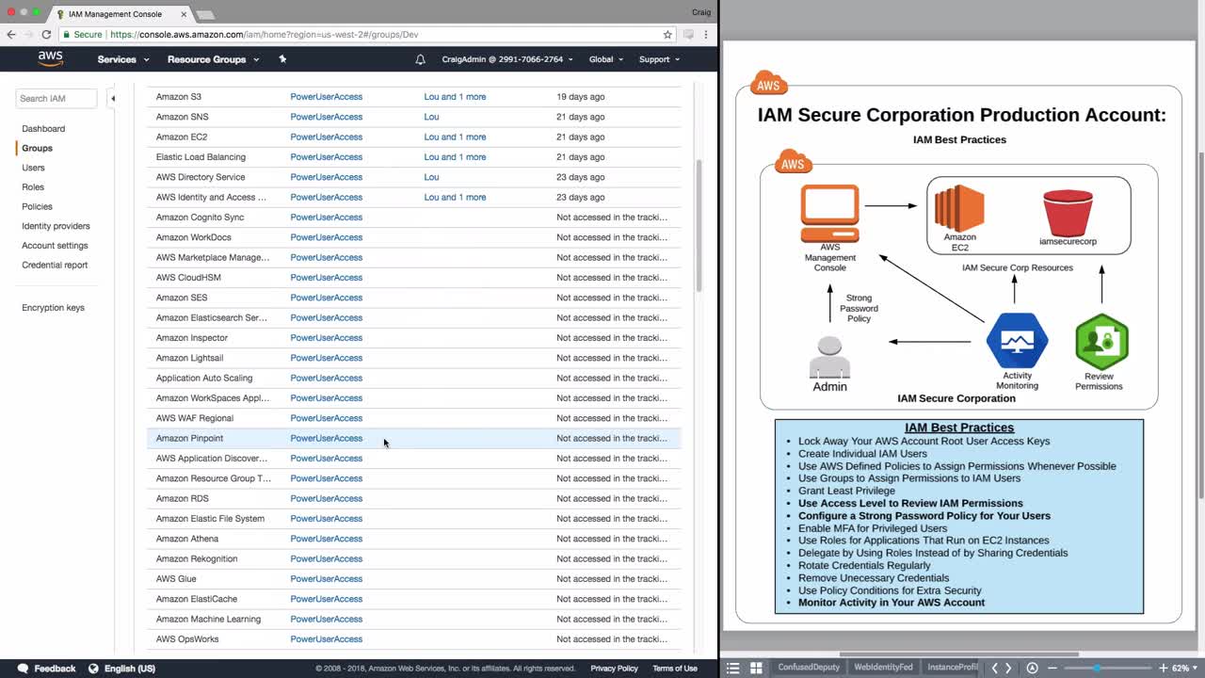This screenshot has height=678, width=1205.
Task: Click the language globe icon in footer
Action: pyautogui.click(x=93, y=669)
